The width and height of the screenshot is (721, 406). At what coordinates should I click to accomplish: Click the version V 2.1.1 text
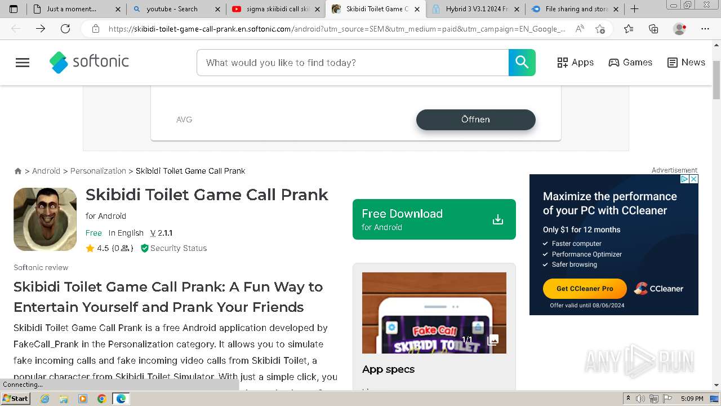161,233
